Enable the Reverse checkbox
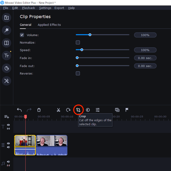Screen dimensions: 171x171 pos(78,73)
